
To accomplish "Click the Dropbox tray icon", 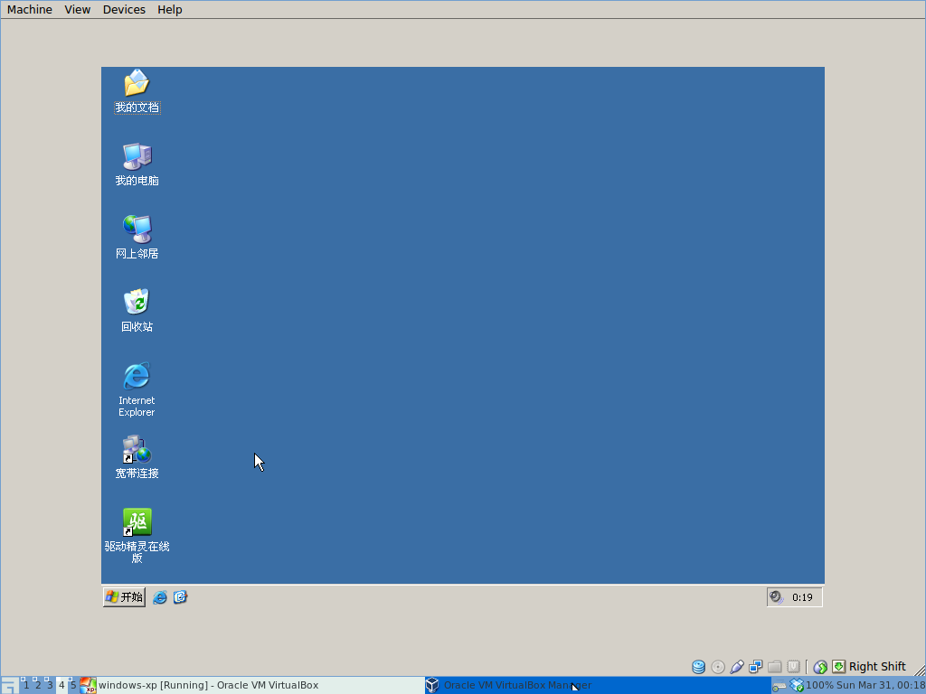I will pos(797,685).
